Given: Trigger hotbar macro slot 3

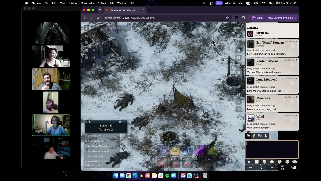Looking at the screenshot, I should [188, 150].
